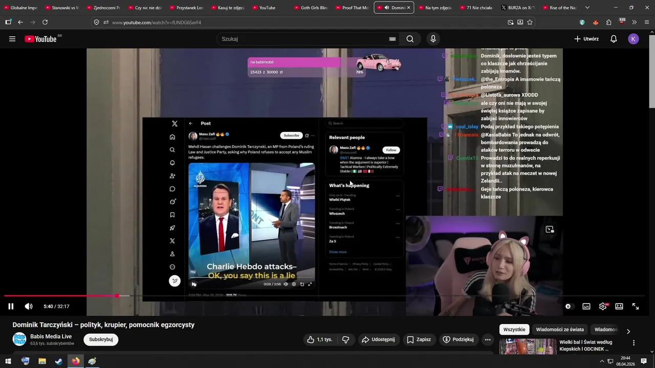Click the shield tracking protection icon
The image size is (655, 368).
96,22
